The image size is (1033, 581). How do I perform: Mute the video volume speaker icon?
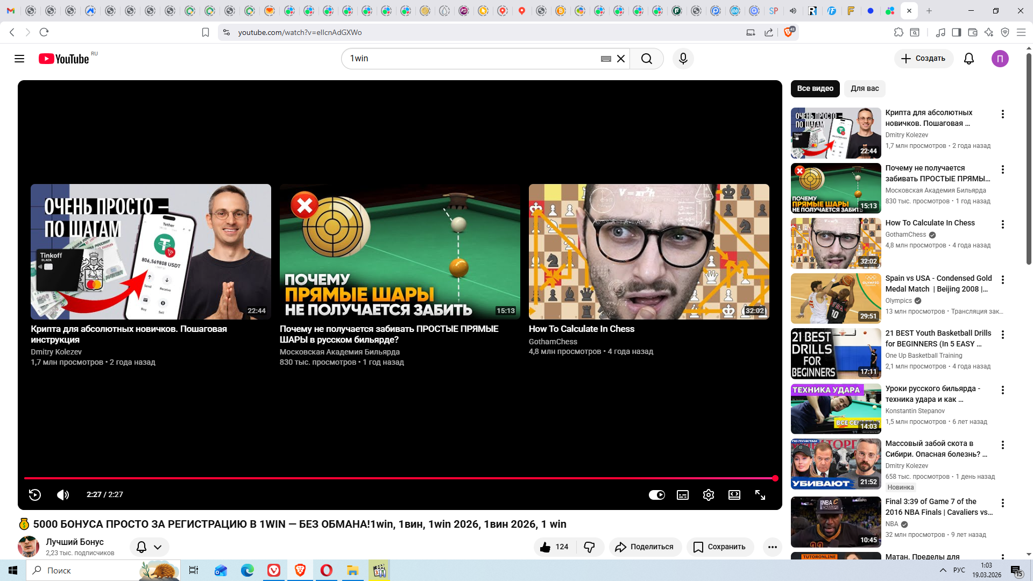pos(63,495)
